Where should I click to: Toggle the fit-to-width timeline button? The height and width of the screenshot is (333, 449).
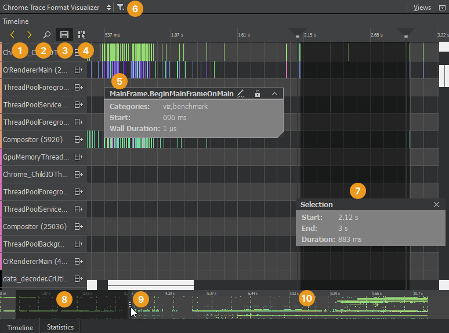point(64,35)
